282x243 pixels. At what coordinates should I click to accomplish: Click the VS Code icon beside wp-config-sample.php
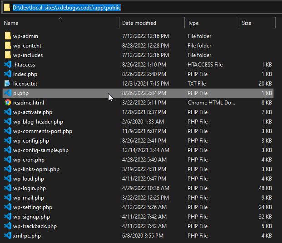(x=8, y=150)
